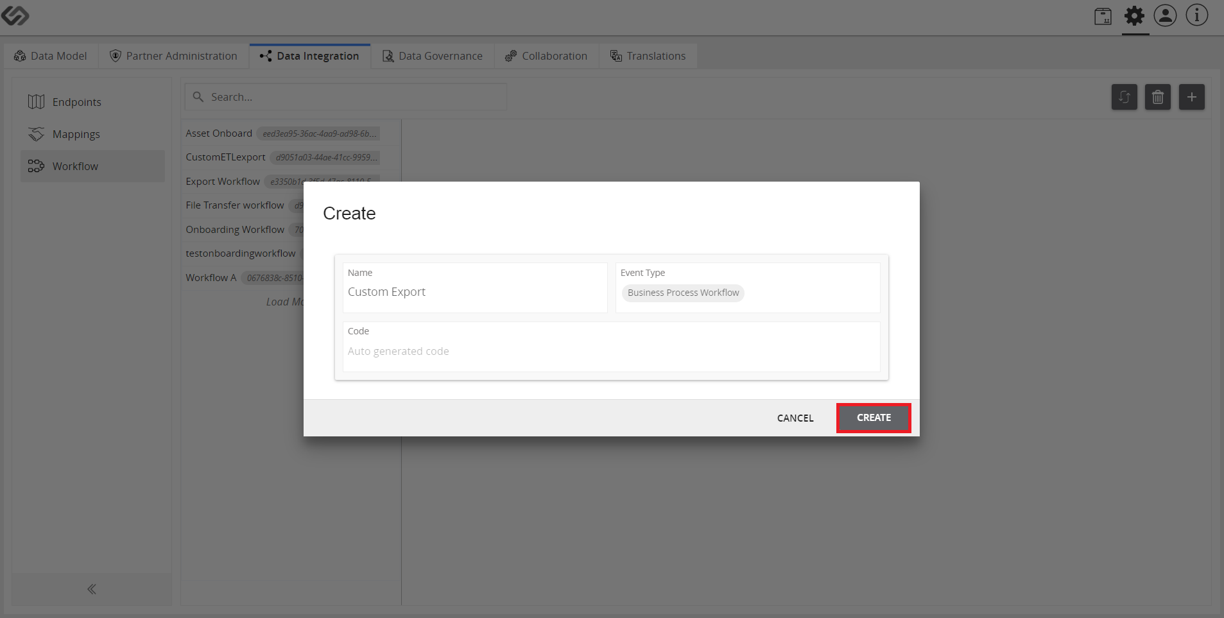Click the Endpoints sidebar icon

pos(36,102)
